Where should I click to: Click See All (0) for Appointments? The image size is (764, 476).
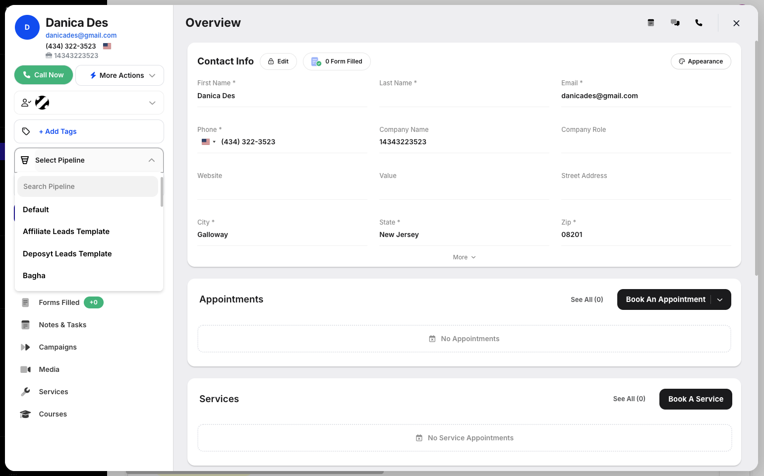[x=587, y=299]
